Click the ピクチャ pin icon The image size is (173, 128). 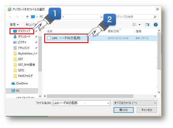36,42
